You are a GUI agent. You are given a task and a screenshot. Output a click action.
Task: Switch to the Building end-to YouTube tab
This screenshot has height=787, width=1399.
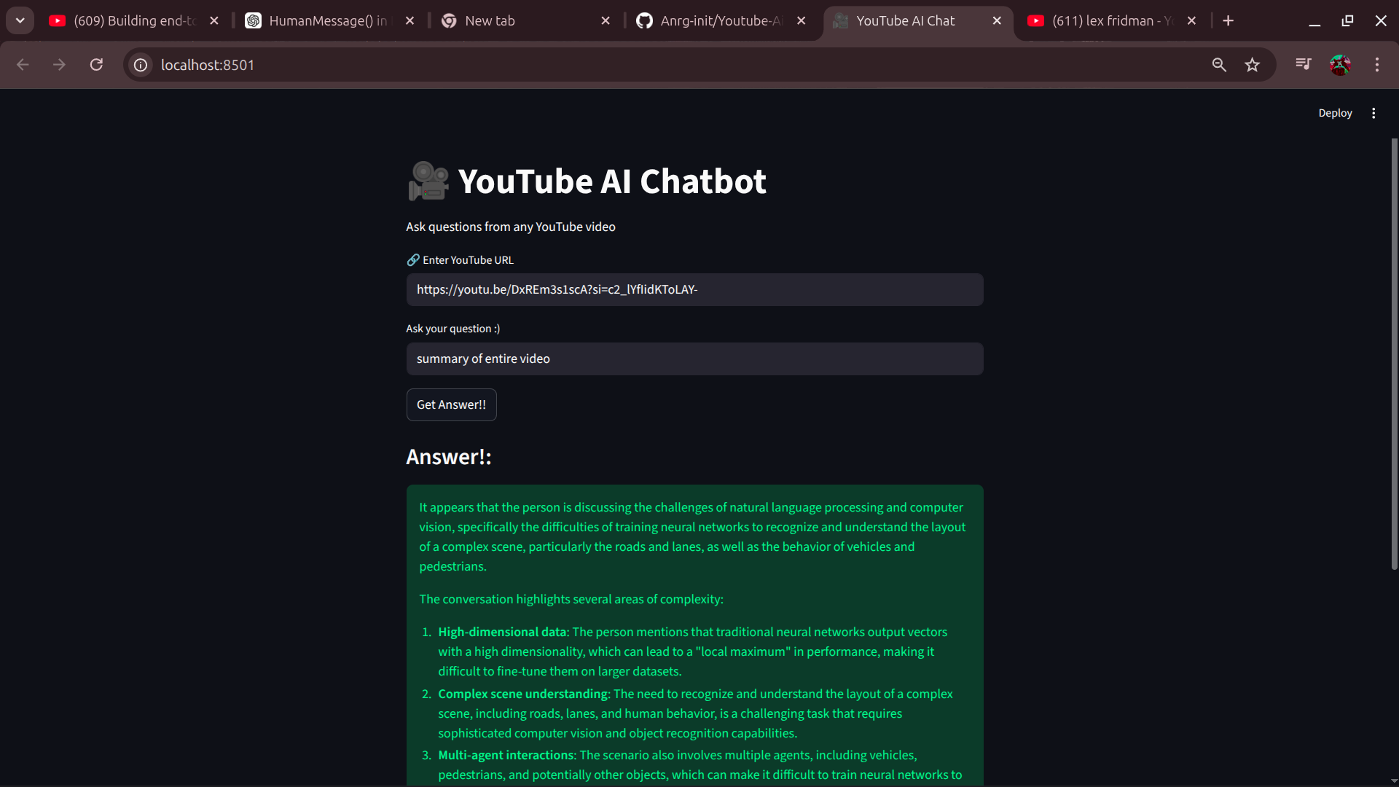134,20
